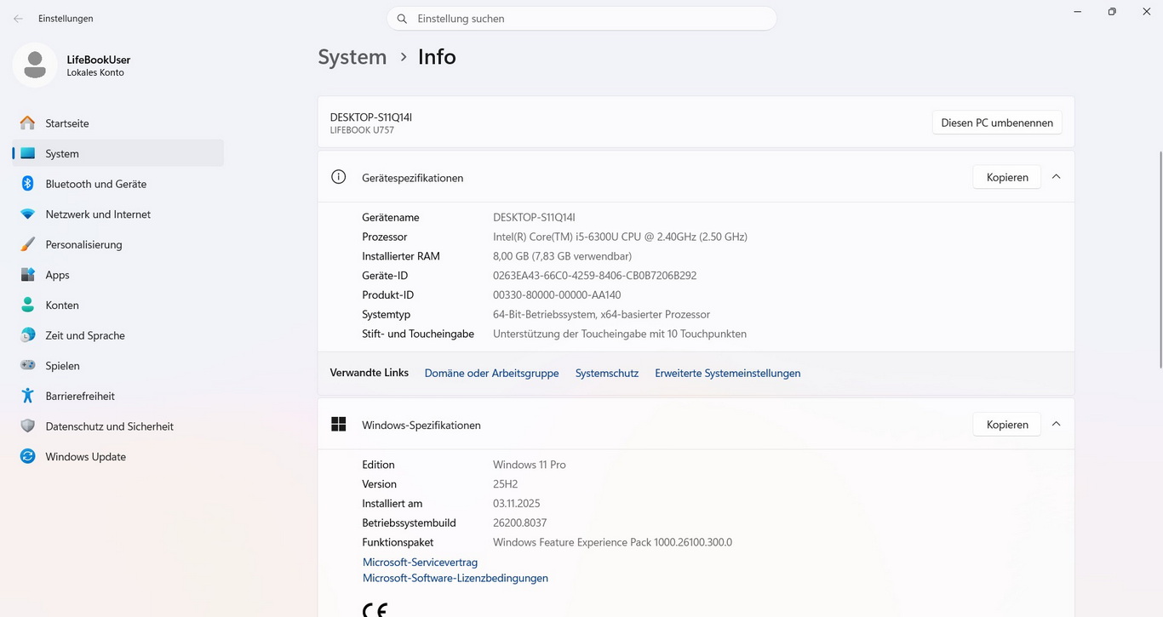Collapse the Windows-Spezifikationen section chevron
This screenshot has width=1163, height=617.
[1056, 425]
